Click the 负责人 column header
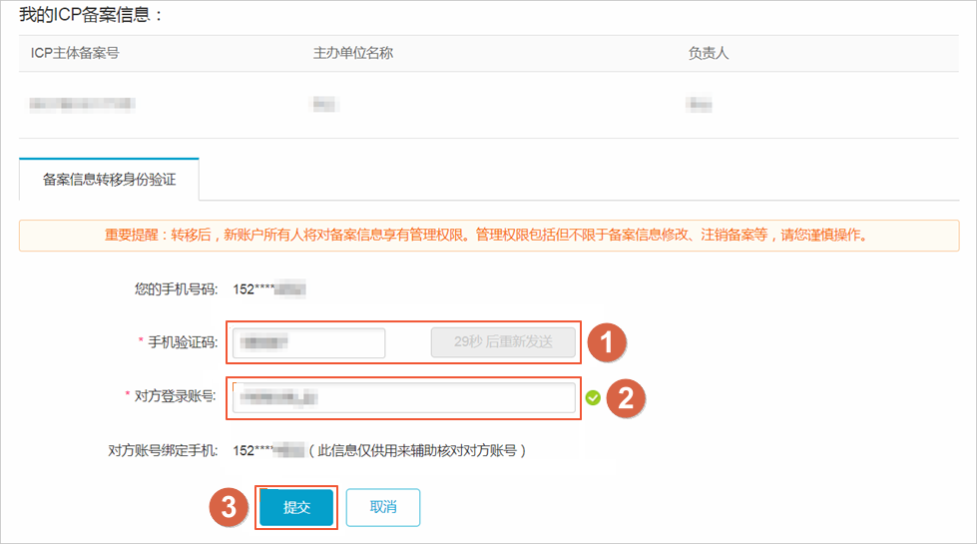This screenshot has width=977, height=544. [708, 53]
